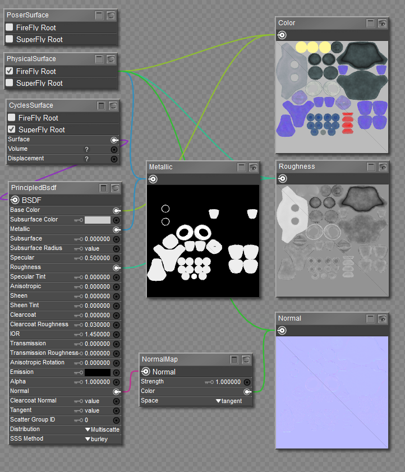Click the preview eye icon on PhysicalSurface node
Image resolution: width=405 pixels, height=472 pixels.
pyautogui.click(x=111, y=59)
